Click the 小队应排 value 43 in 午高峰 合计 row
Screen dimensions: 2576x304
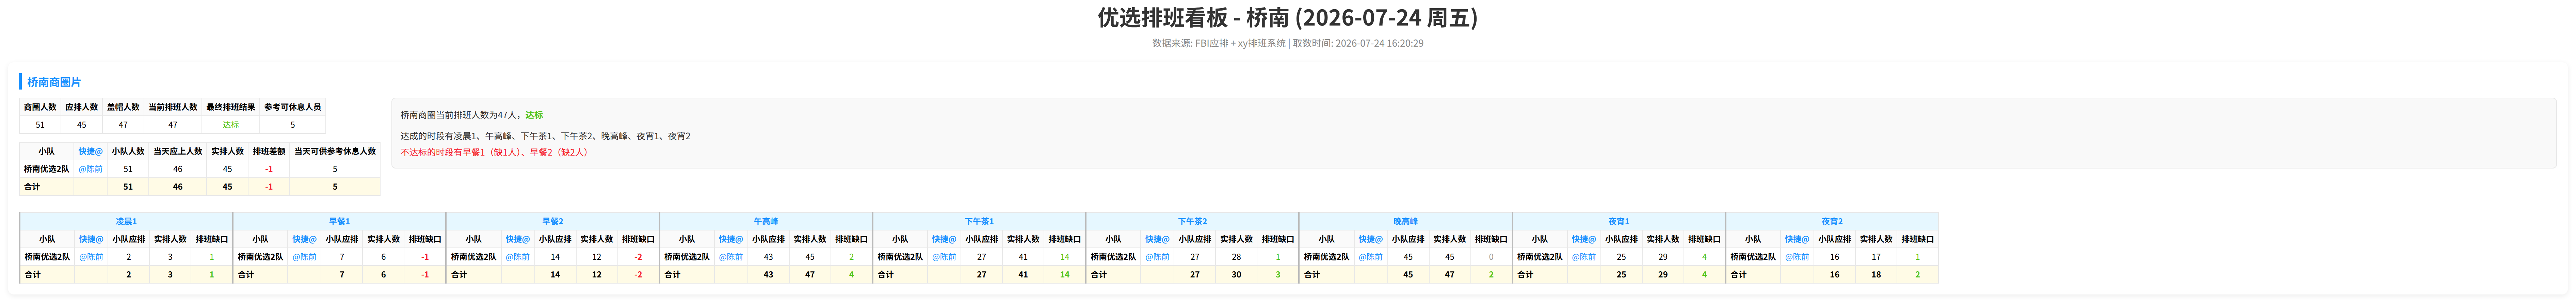click(x=768, y=275)
